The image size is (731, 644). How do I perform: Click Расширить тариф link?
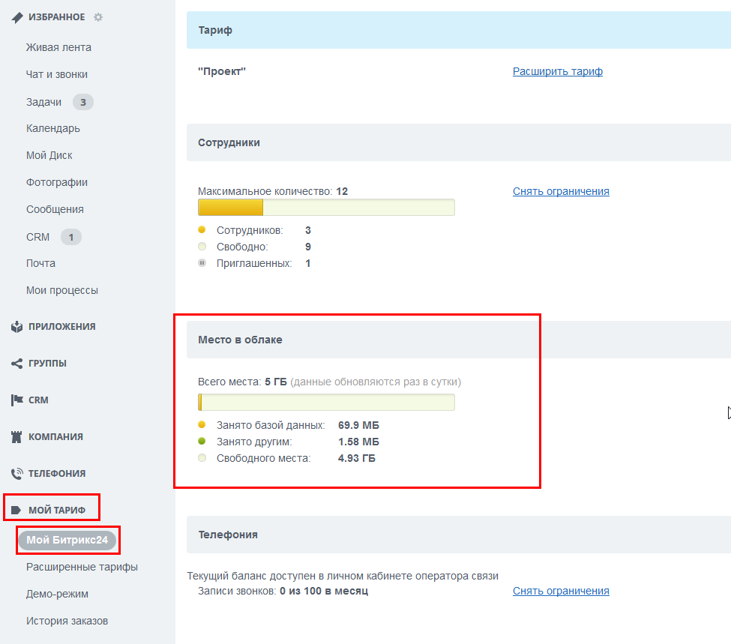[558, 71]
